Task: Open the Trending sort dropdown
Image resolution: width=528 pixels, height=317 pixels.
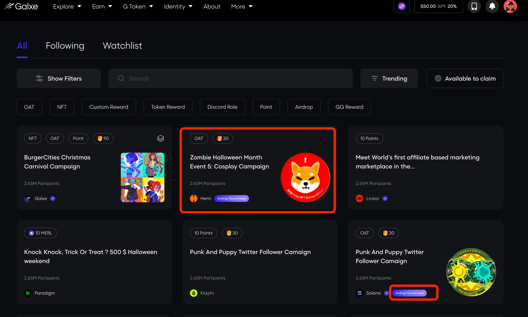Action: pos(389,78)
